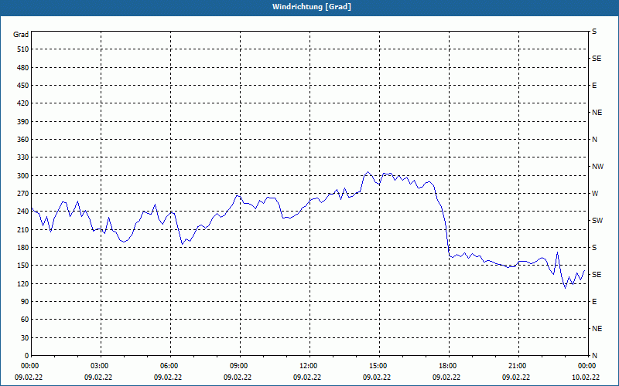Select the NE compass label just above 390

point(597,113)
